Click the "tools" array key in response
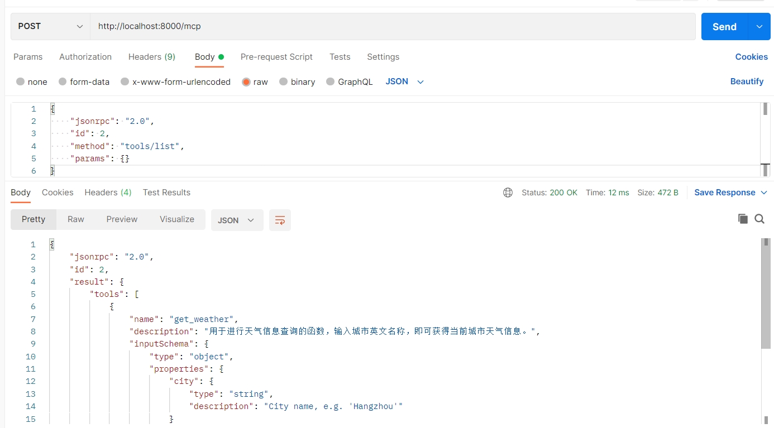 [x=107, y=294]
